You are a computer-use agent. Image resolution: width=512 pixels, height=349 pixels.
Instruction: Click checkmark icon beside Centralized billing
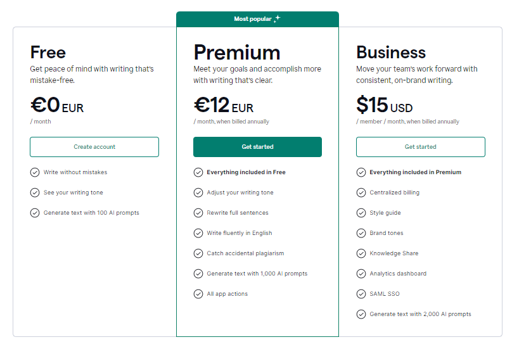361,193
